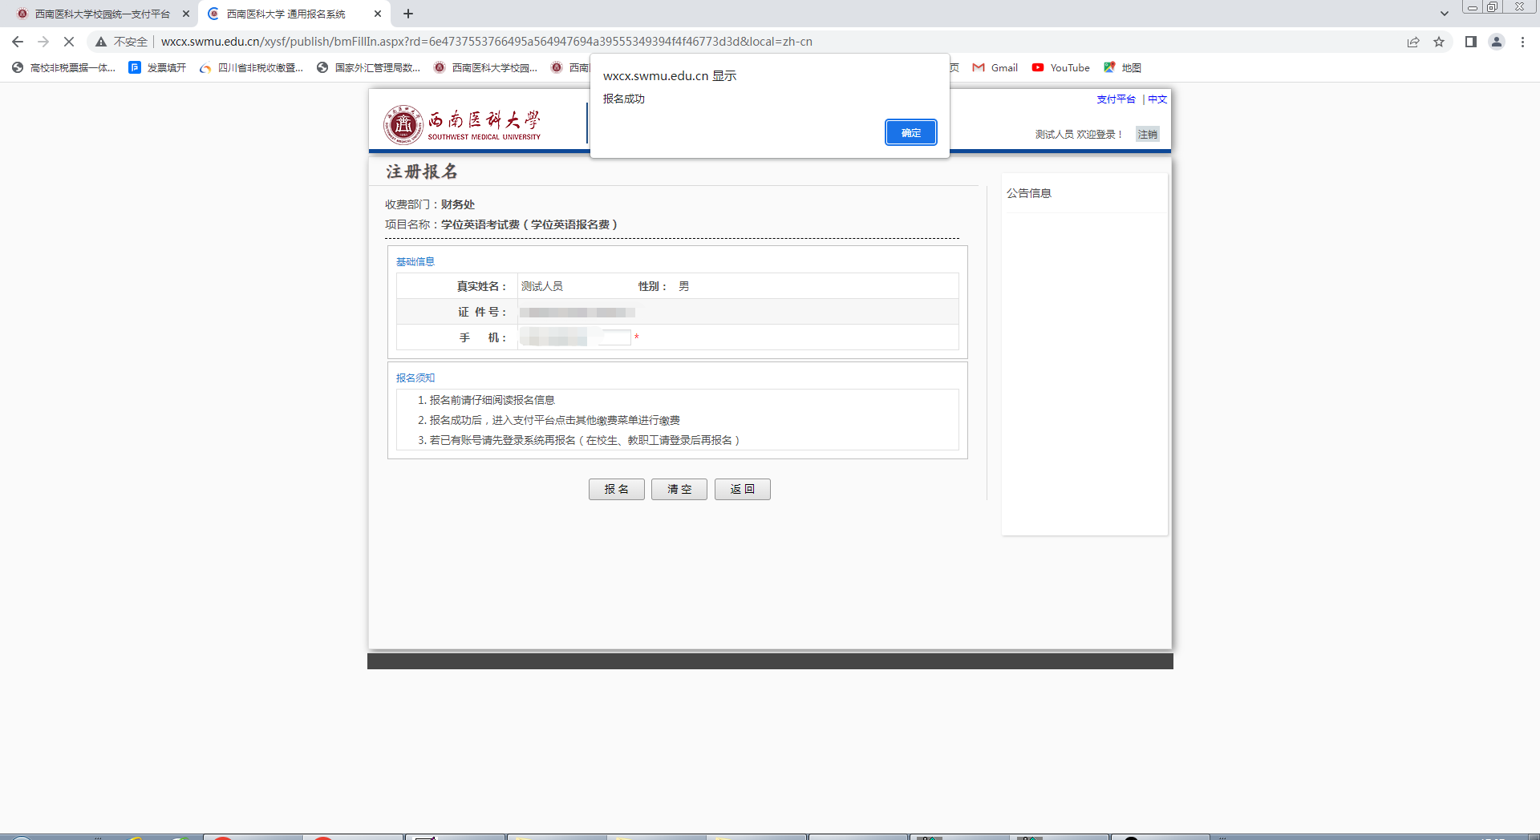Click the 支付平台 link
Image resolution: width=1540 pixels, height=840 pixels.
pyautogui.click(x=1116, y=99)
